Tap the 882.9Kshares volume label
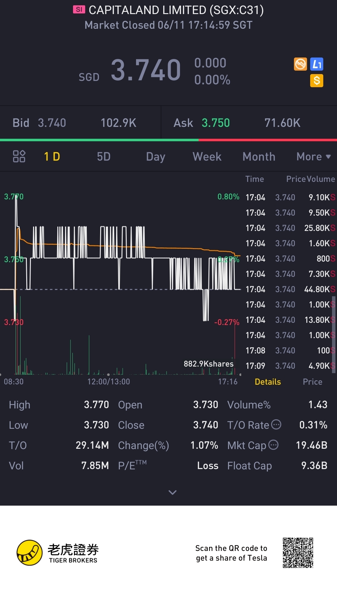The image size is (337, 600). (208, 364)
